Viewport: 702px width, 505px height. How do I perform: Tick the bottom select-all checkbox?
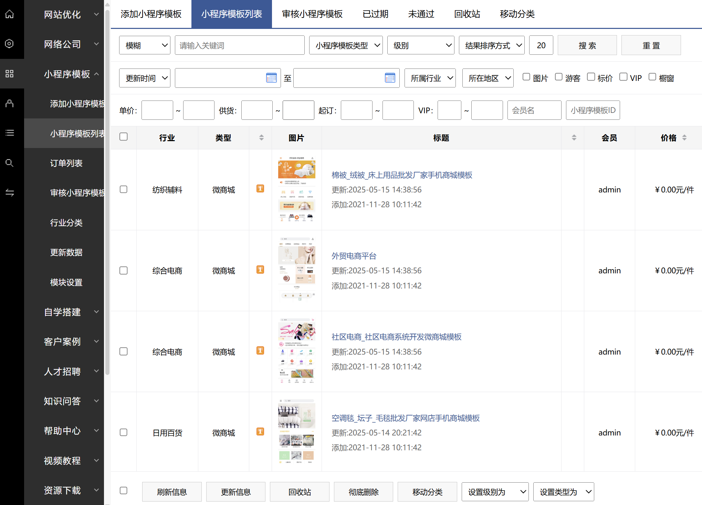tap(124, 491)
